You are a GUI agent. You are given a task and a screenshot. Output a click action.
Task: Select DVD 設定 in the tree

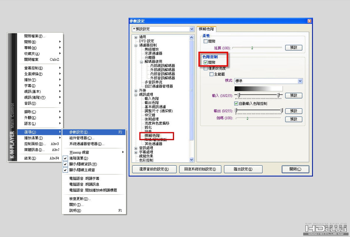[x=146, y=41]
